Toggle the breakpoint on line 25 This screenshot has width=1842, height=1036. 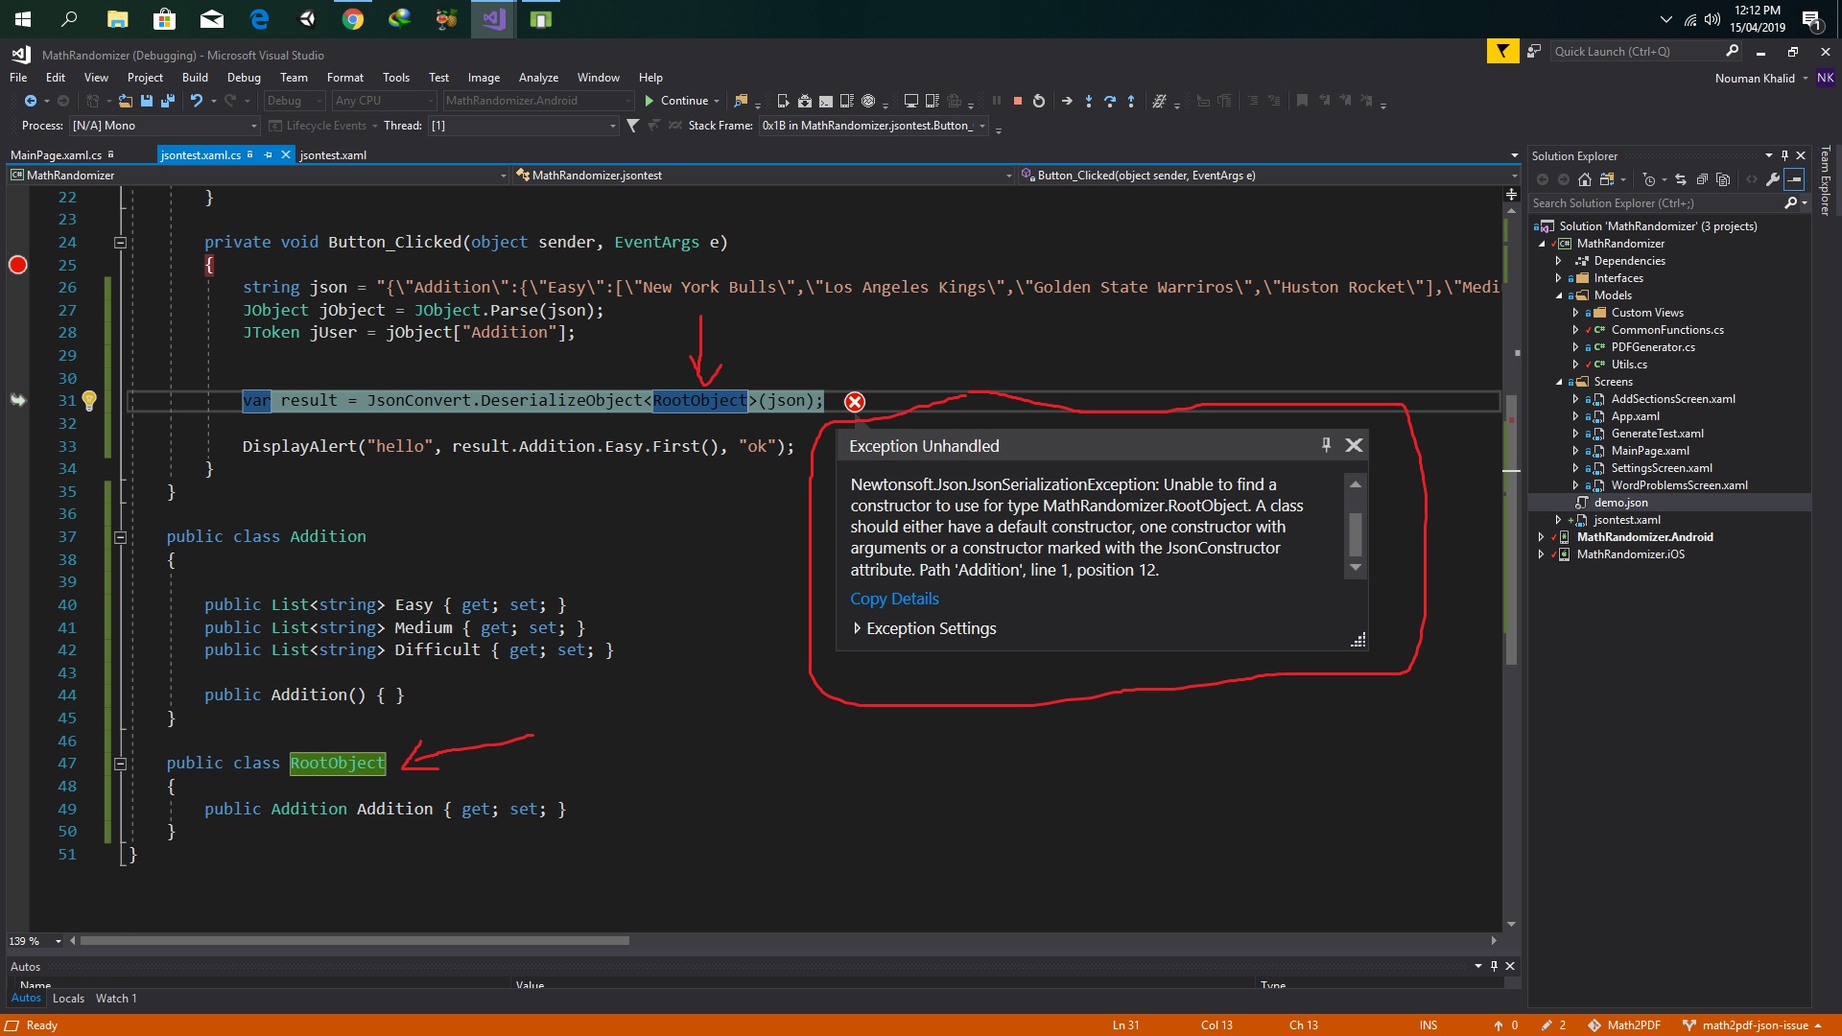point(18,265)
